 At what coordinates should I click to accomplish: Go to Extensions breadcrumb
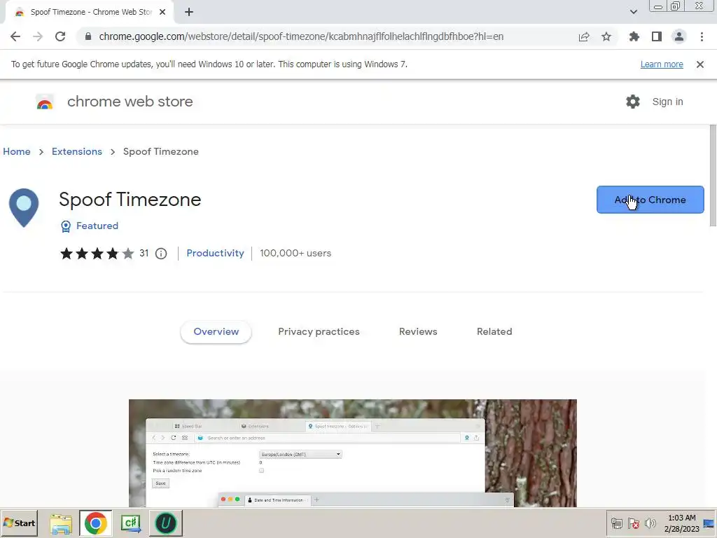(x=77, y=151)
